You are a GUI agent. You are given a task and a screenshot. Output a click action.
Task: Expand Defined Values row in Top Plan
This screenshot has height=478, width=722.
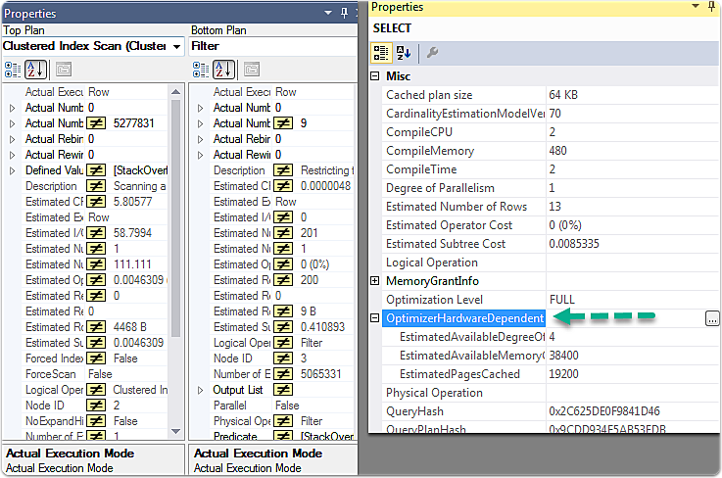tap(13, 170)
